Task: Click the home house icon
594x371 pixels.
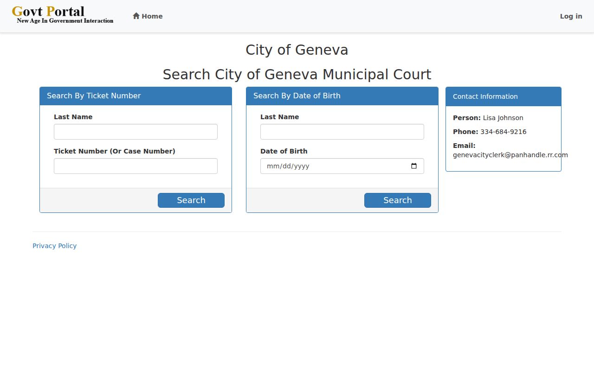Action: (136, 16)
